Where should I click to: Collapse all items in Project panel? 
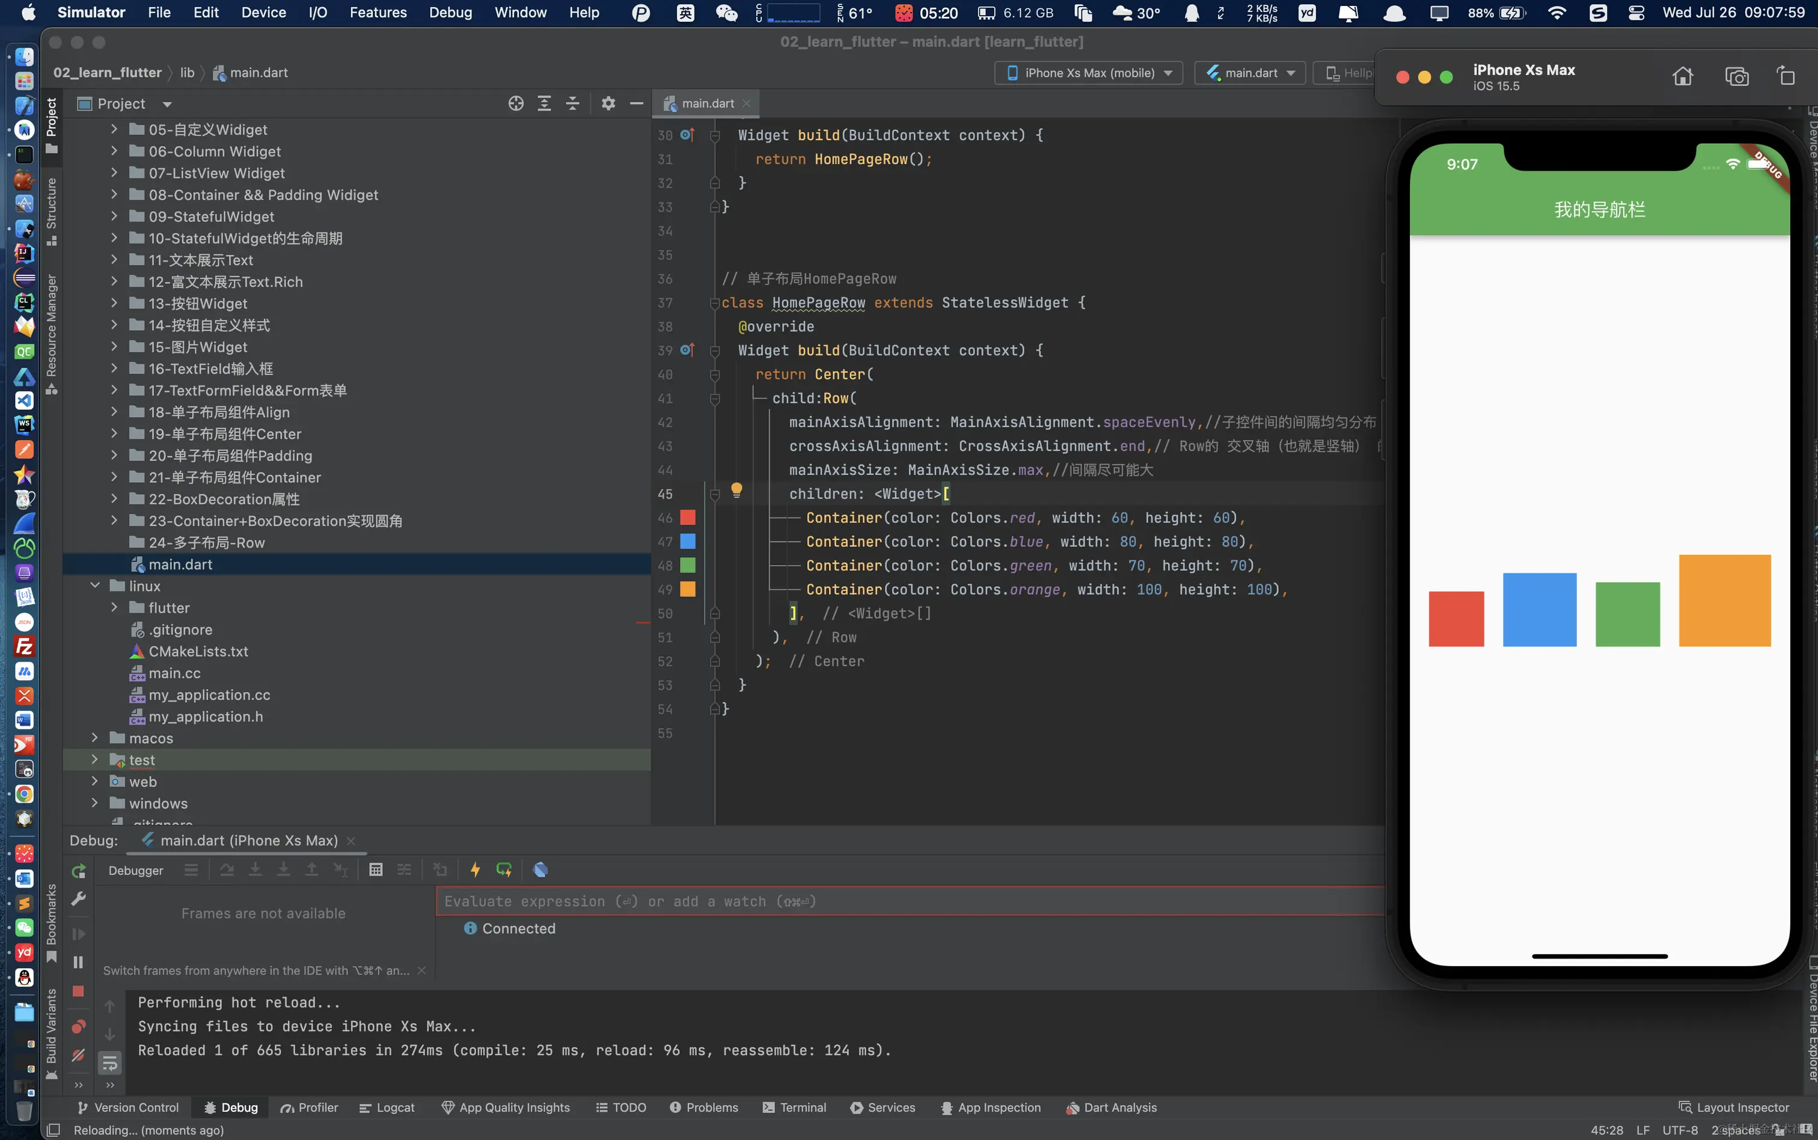[573, 103]
